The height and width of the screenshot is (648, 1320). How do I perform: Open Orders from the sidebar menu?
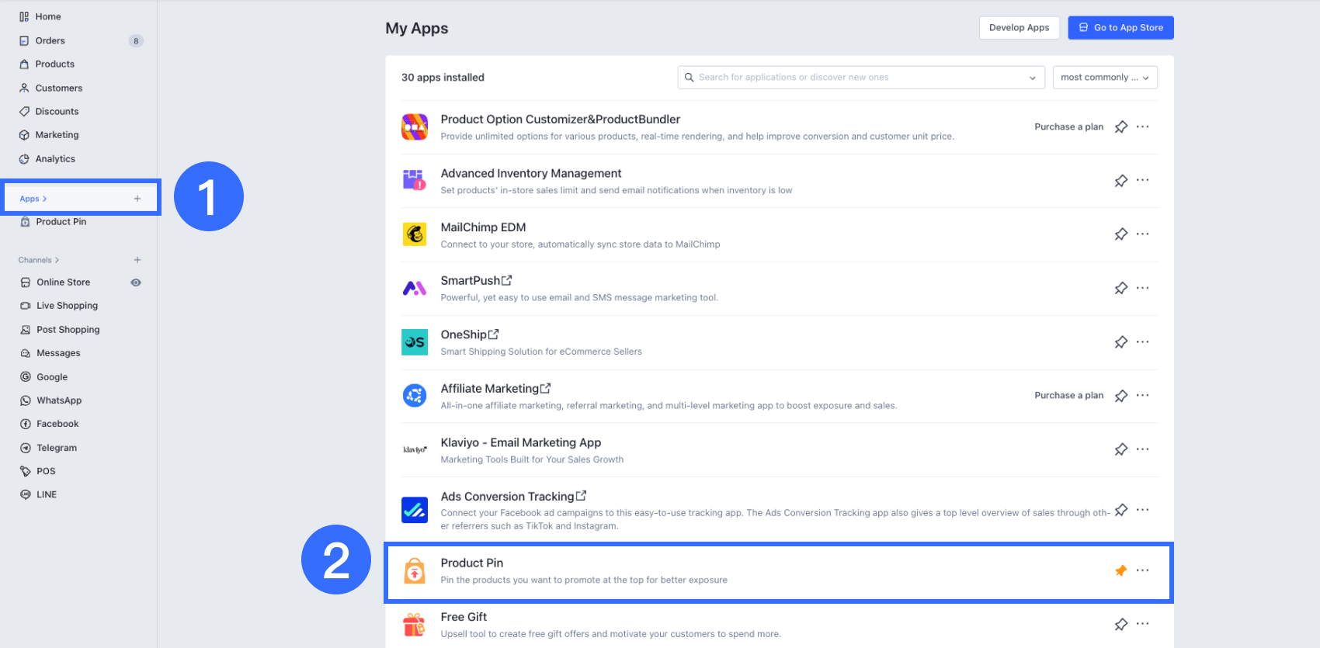tap(50, 40)
